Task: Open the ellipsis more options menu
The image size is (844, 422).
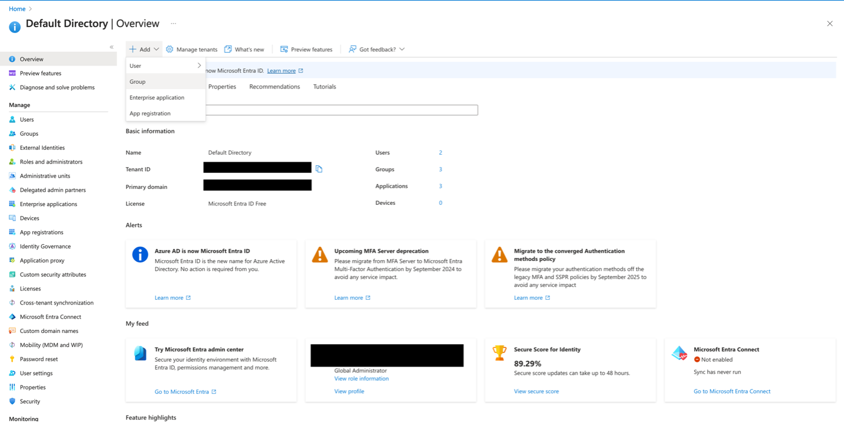Action: click(174, 24)
